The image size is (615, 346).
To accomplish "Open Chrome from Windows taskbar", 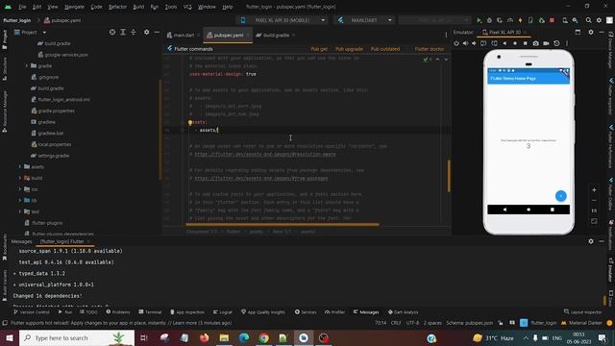I will coord(264,337).
